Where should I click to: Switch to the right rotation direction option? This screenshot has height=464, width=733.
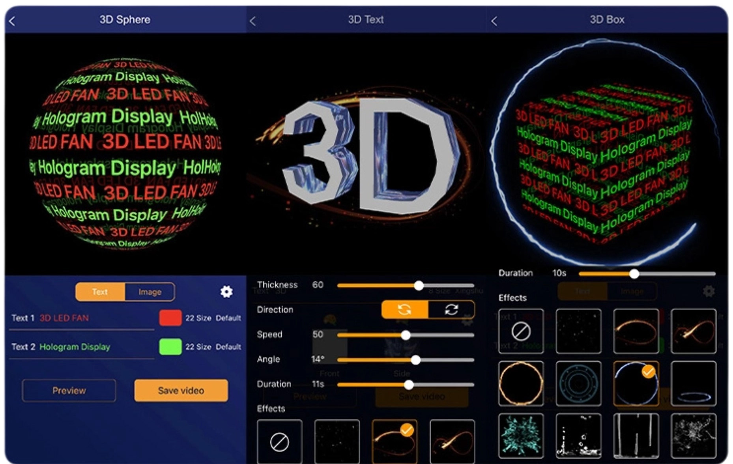click(x=451, y=309)
